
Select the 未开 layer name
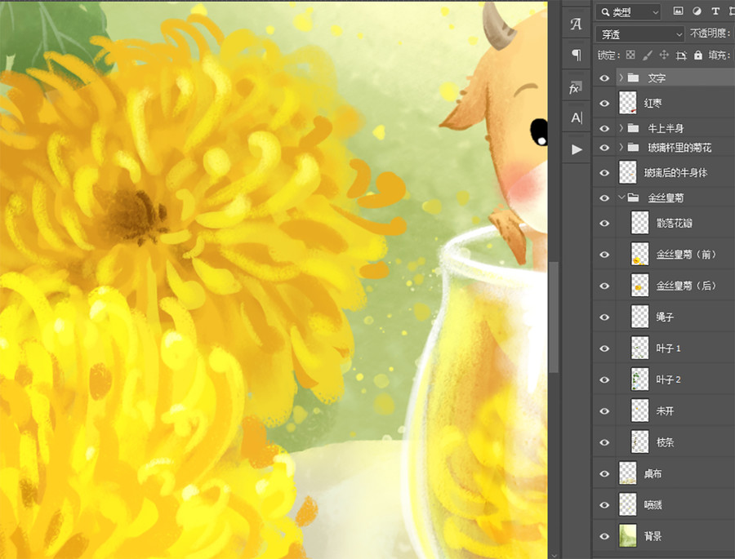tap(665, 411)
